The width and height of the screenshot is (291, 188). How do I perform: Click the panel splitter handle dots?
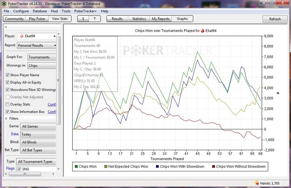(62, 100)
